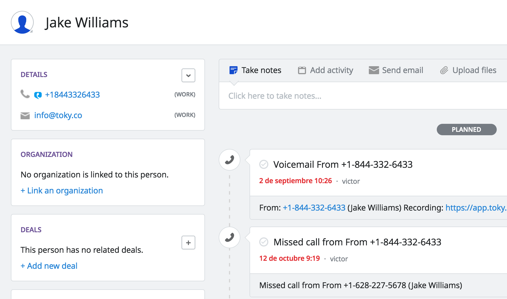
Task: Open the Send email tab
Action: click(396, 70)
